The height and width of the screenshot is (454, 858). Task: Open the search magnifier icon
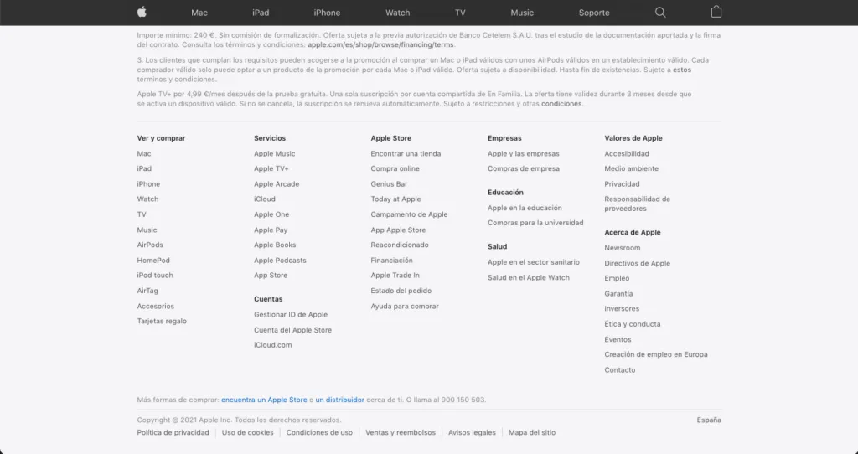coord(660,12)
